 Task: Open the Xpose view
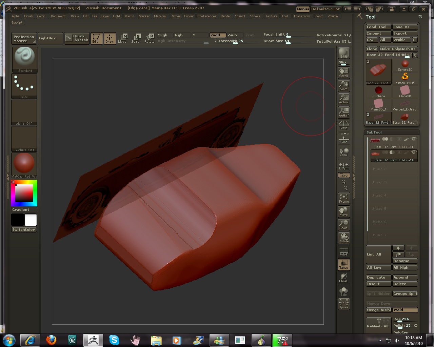[344, 304]
